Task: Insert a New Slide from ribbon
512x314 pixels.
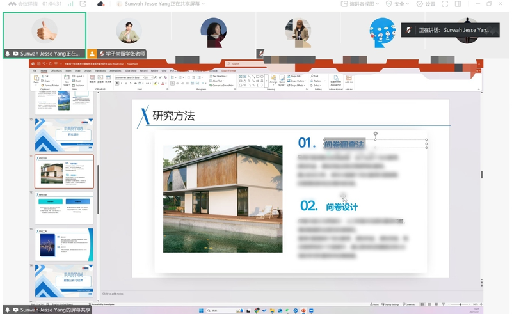Action: (x=67, y=81)
